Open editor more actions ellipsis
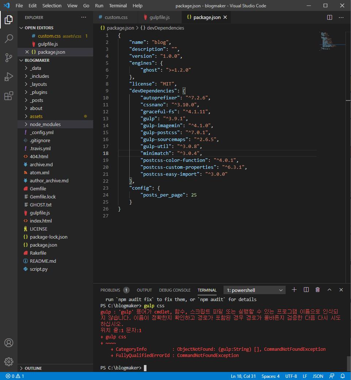Viewport: 351px width, 380px height. [x=341, y=17]
